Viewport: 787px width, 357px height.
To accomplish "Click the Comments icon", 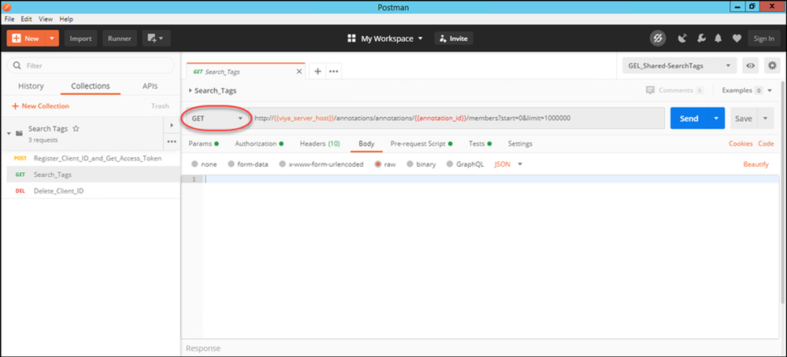I will click(x=651, y=90).
